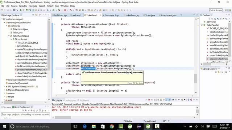
Task: Click the volume icon in system tray
Action: coord(202,126)
